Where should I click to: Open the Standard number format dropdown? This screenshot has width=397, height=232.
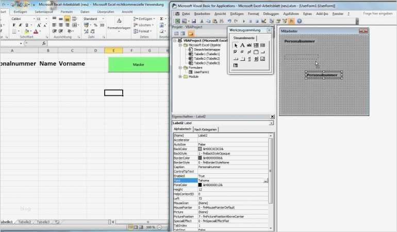coord(103,19)
